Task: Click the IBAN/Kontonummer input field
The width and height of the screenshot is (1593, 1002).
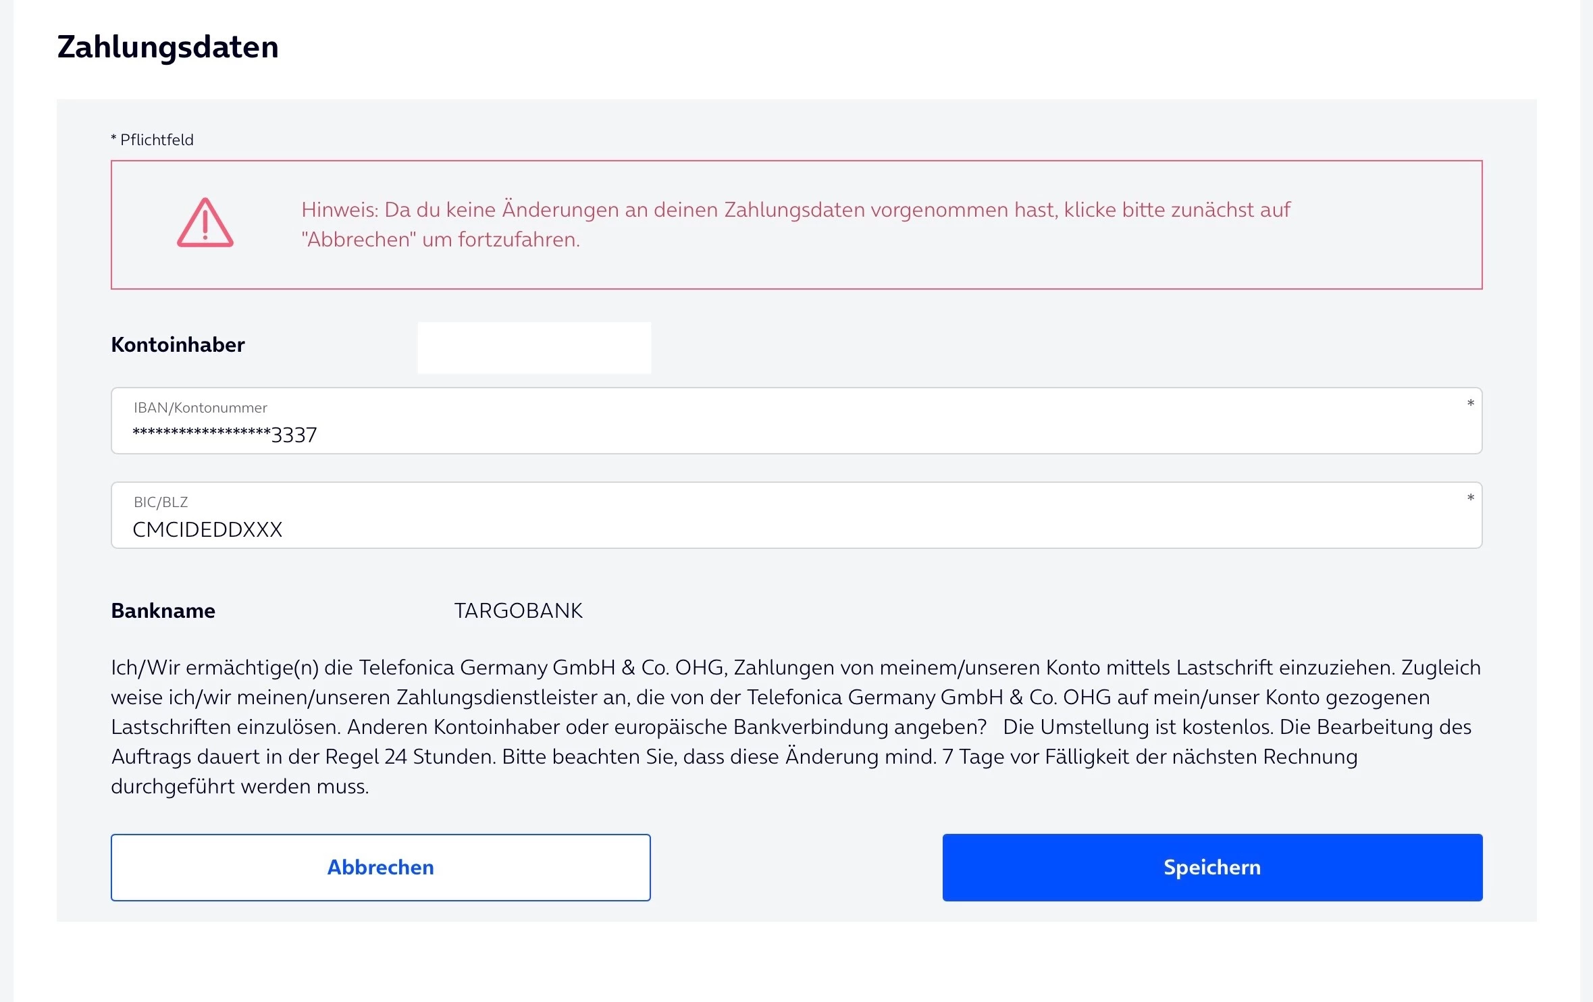Action: (797, 421)
